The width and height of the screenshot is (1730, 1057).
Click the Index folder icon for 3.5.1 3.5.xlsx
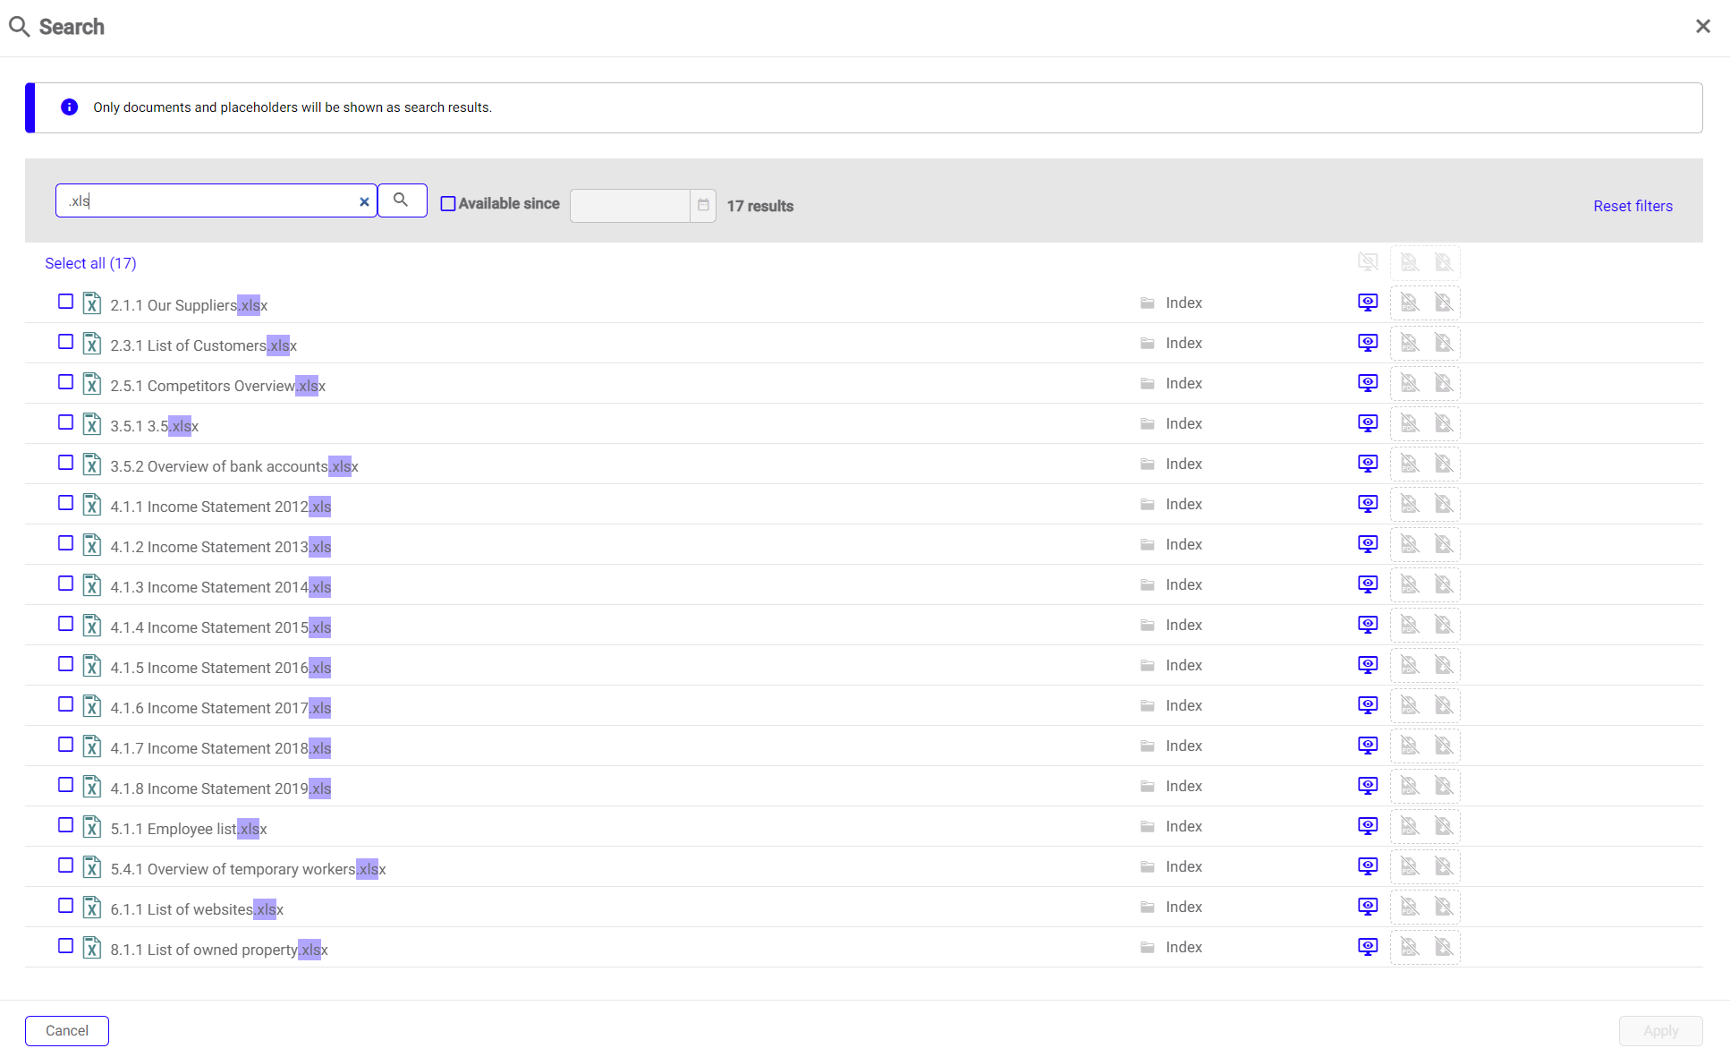(1147, 424)
